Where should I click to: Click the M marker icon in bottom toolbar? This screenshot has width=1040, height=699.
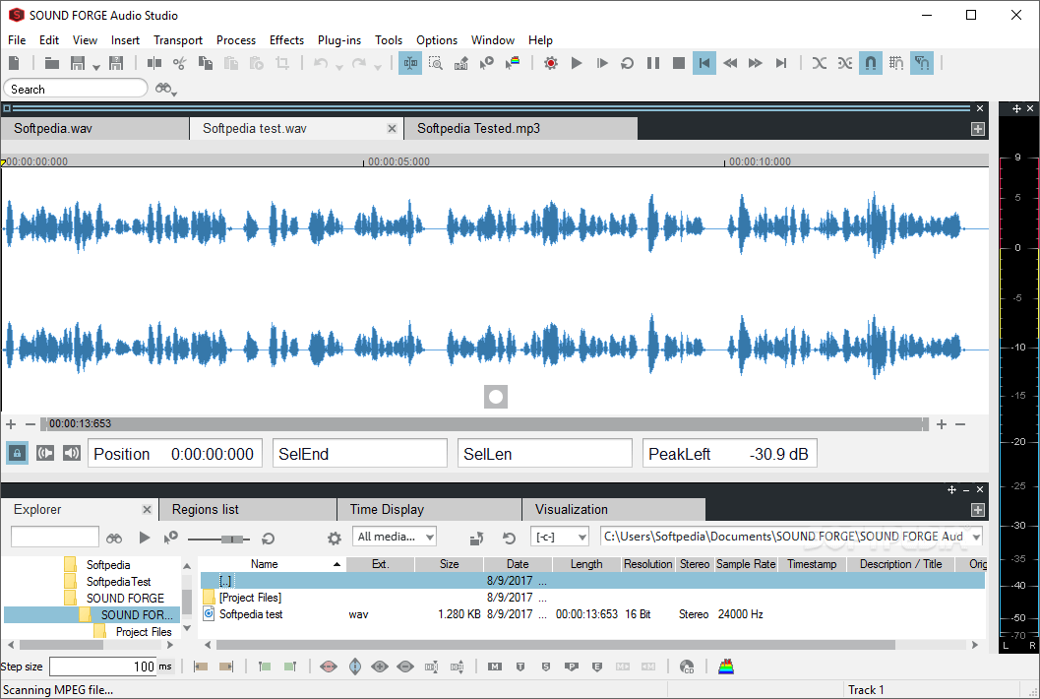[495, 667]
